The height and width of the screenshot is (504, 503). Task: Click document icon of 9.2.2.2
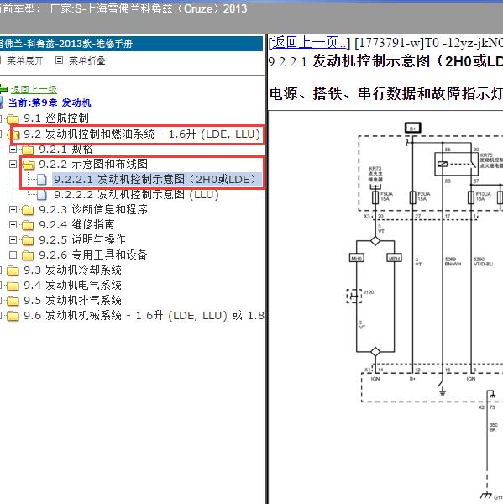click(42, 195)
